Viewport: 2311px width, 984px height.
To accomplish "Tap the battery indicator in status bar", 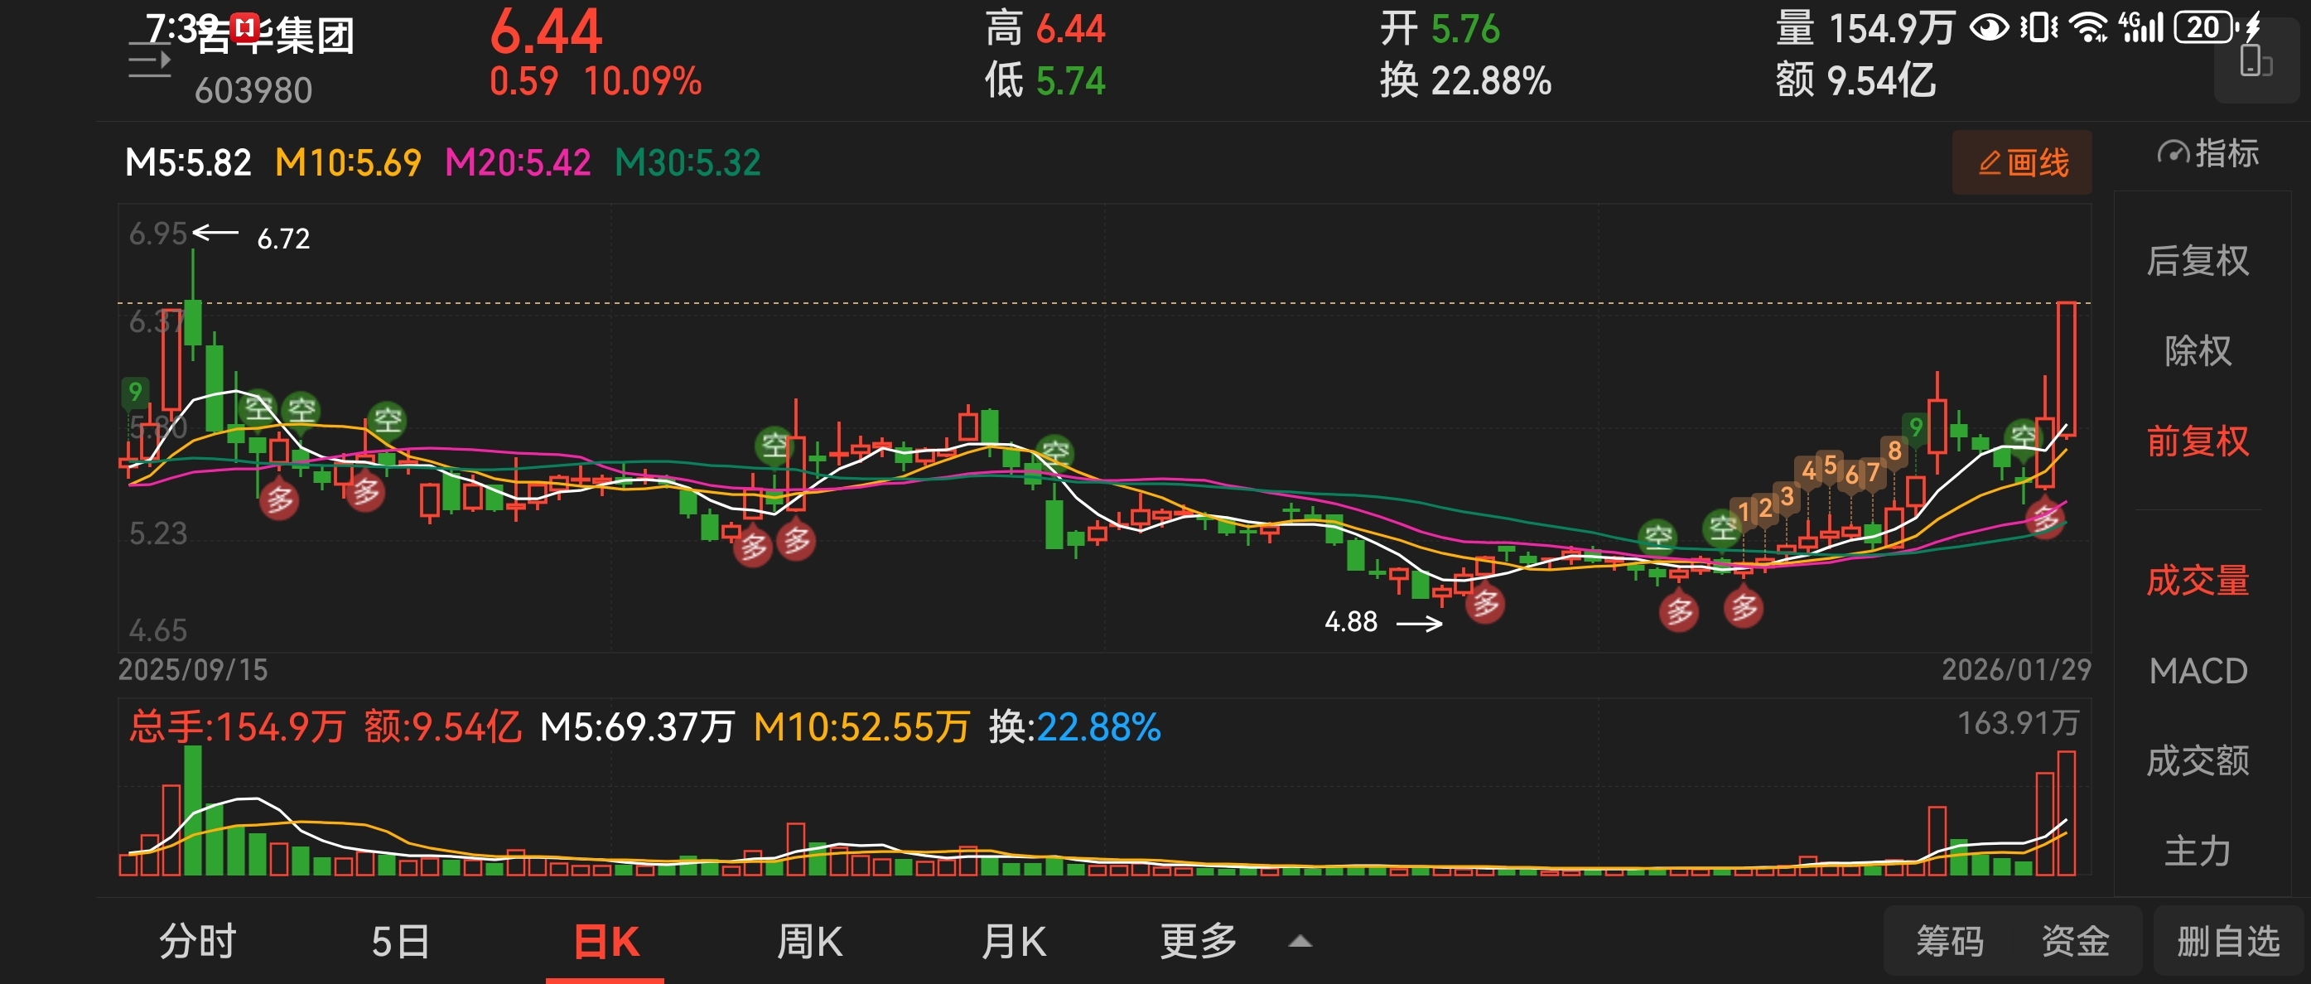I will pyautogui.click(x=2205, y=28).
